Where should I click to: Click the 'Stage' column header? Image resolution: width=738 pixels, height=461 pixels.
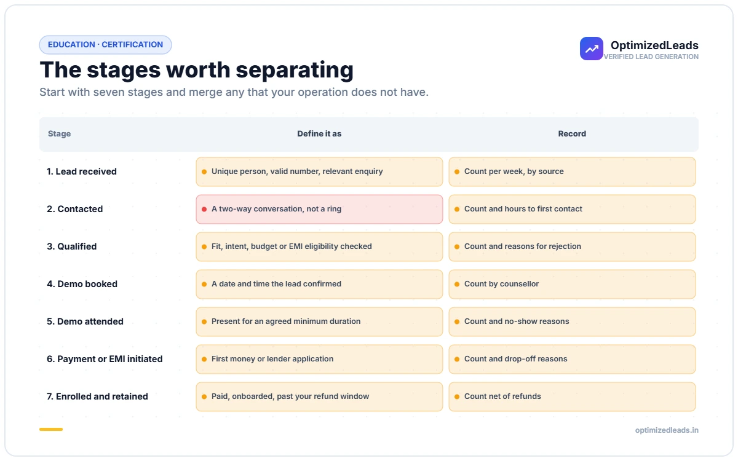point(59,134)
